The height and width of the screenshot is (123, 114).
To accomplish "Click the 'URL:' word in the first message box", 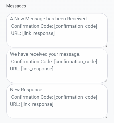I will click(16, 33).
